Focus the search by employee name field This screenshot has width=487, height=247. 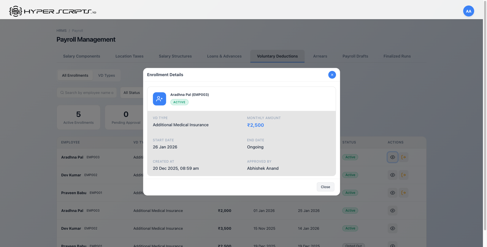(x=87, y=93)
